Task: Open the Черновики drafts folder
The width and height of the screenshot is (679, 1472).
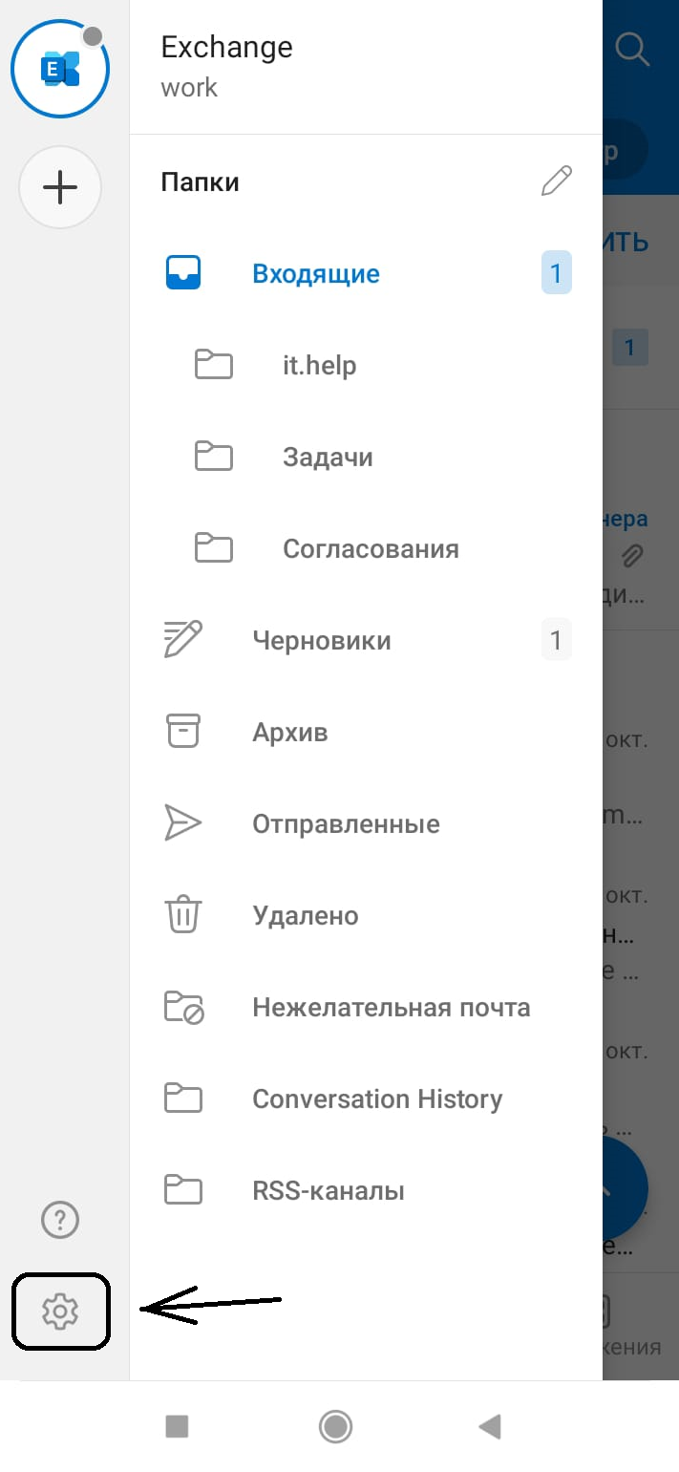Action: [x=321, y=640]
